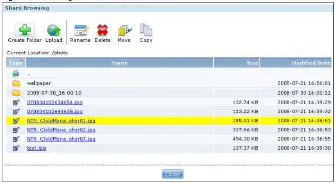Image resolution: width=335 pixels, height=183 pixels.
Task: Select the 2008-07-30_16-00-10 folder name
Action: coord(54,93)
